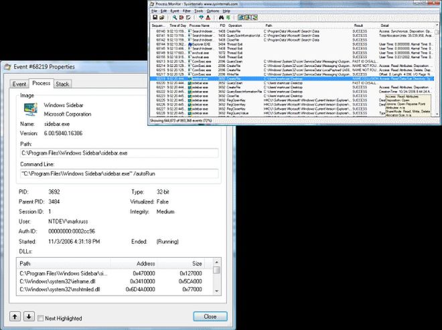This screenshot has width=442, height=330.
Task: Click the Save icon in Process Monitor toolbar
Action: tap(155, 17)
